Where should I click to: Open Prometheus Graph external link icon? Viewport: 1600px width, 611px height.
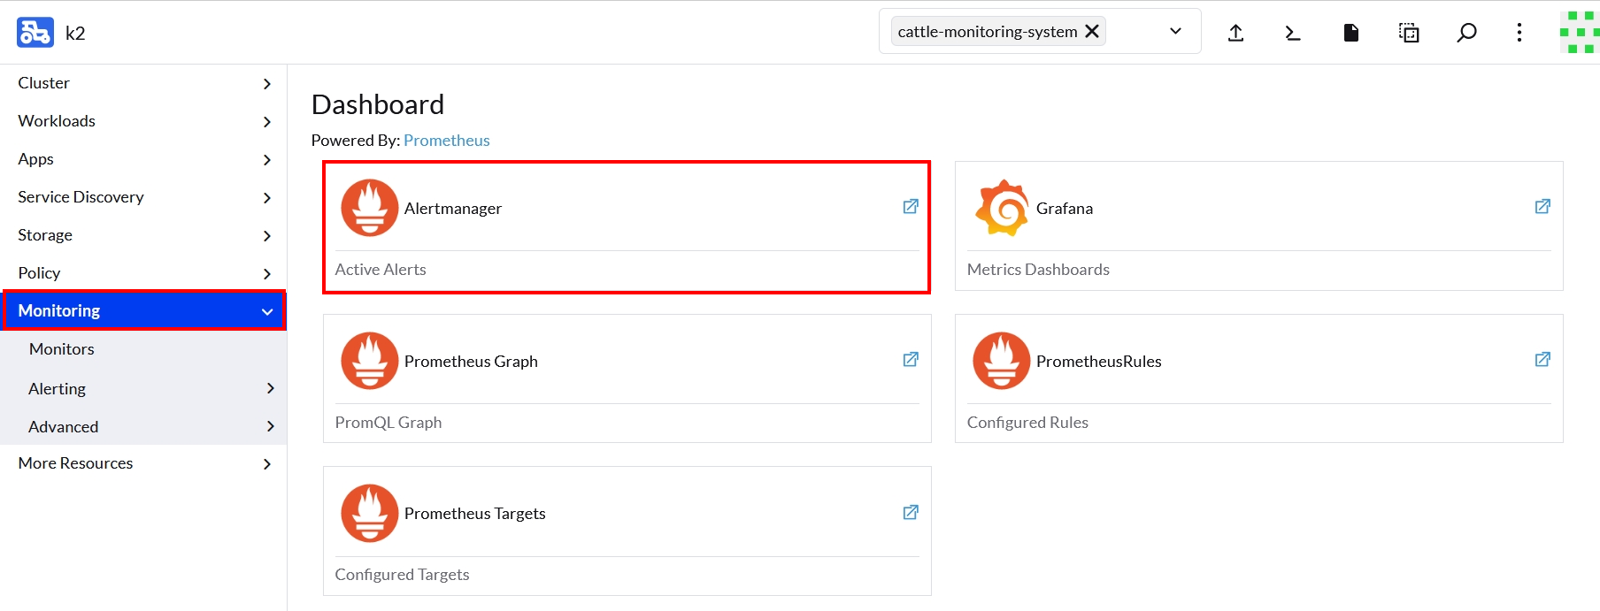tap(911, 359)
